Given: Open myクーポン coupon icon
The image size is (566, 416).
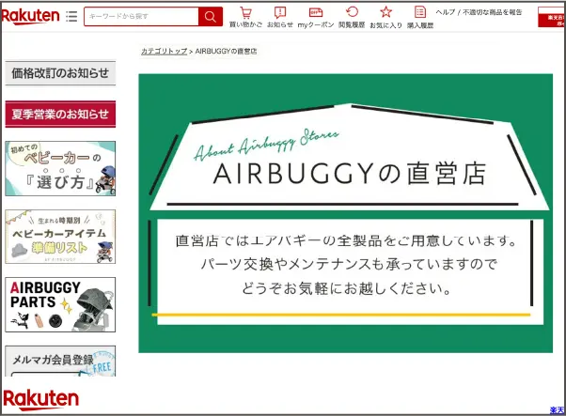Looking at the screenshot, I should 316,17.
